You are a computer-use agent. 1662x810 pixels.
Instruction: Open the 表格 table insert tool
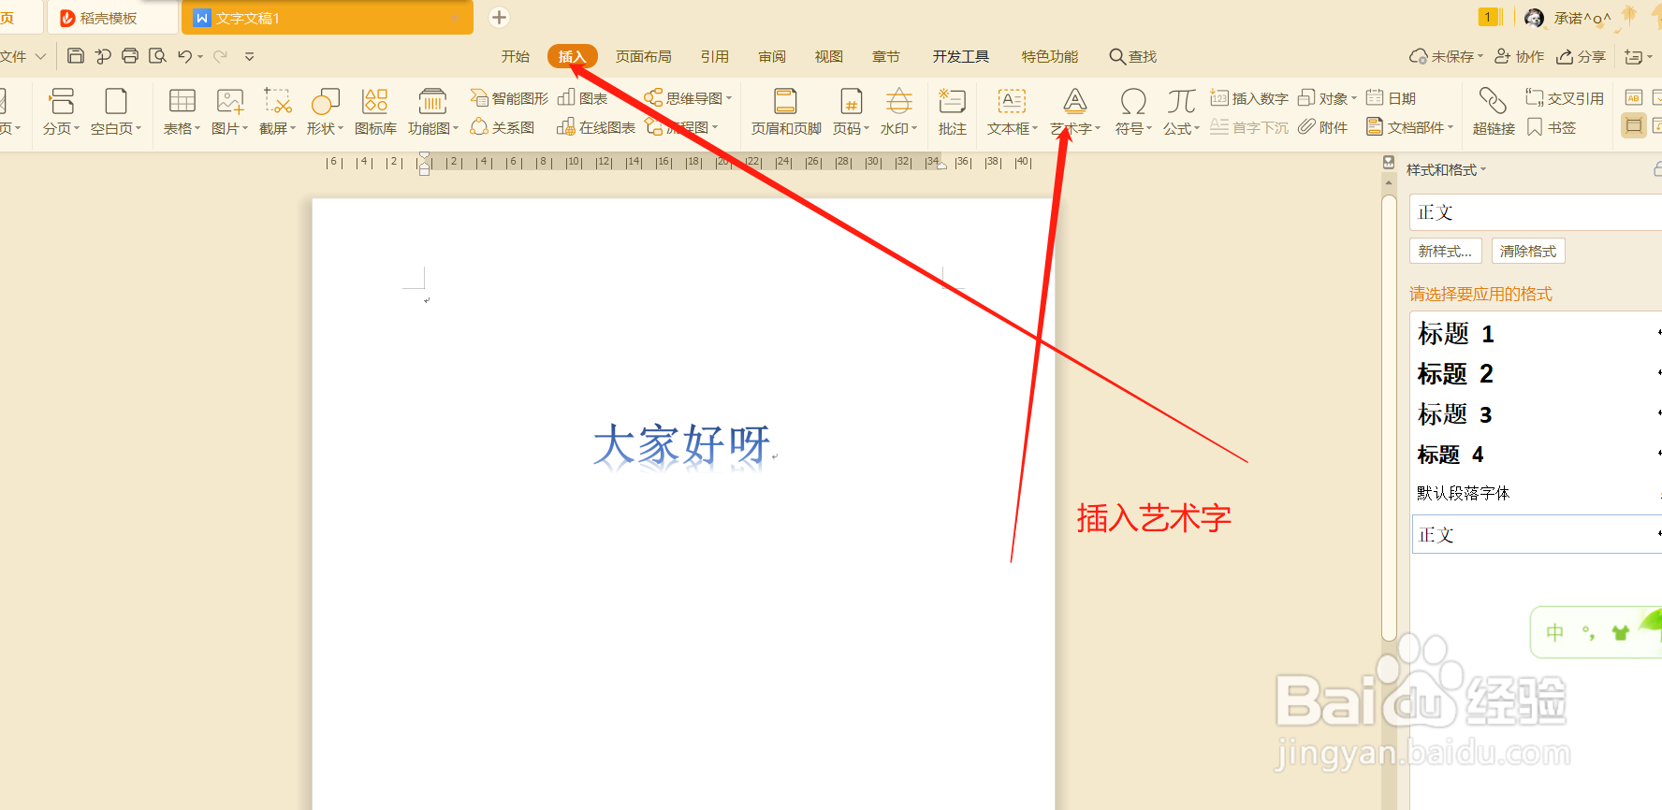pyautogui.click(x=182, y=111)
